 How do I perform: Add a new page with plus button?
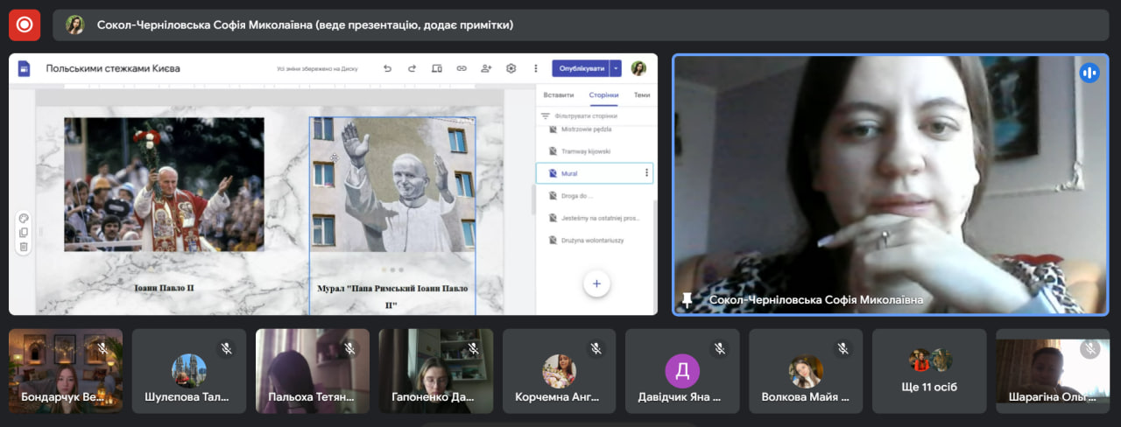tap(596, 283)
